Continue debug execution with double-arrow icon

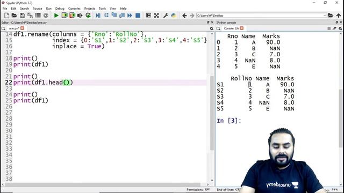(x=130, y=16)
